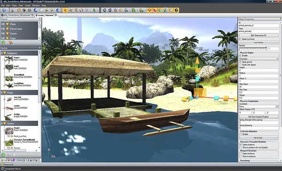Viewport: 282px width, 171px height.
Task: Collapse the Terrain mesh category
Action: click(2, 124)
